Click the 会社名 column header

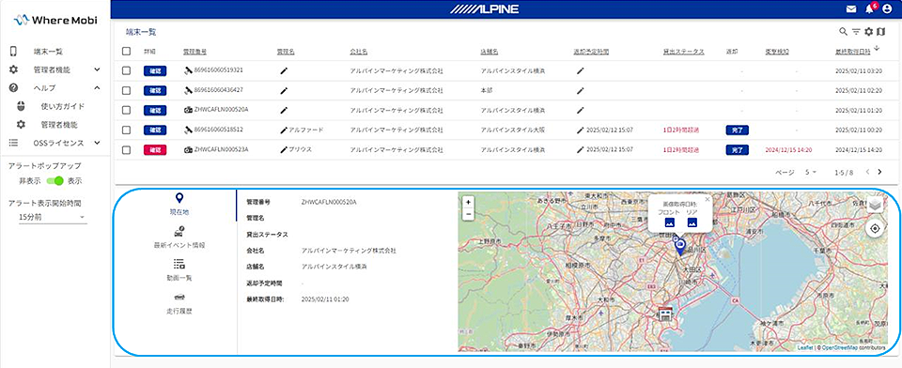[358, 52]
